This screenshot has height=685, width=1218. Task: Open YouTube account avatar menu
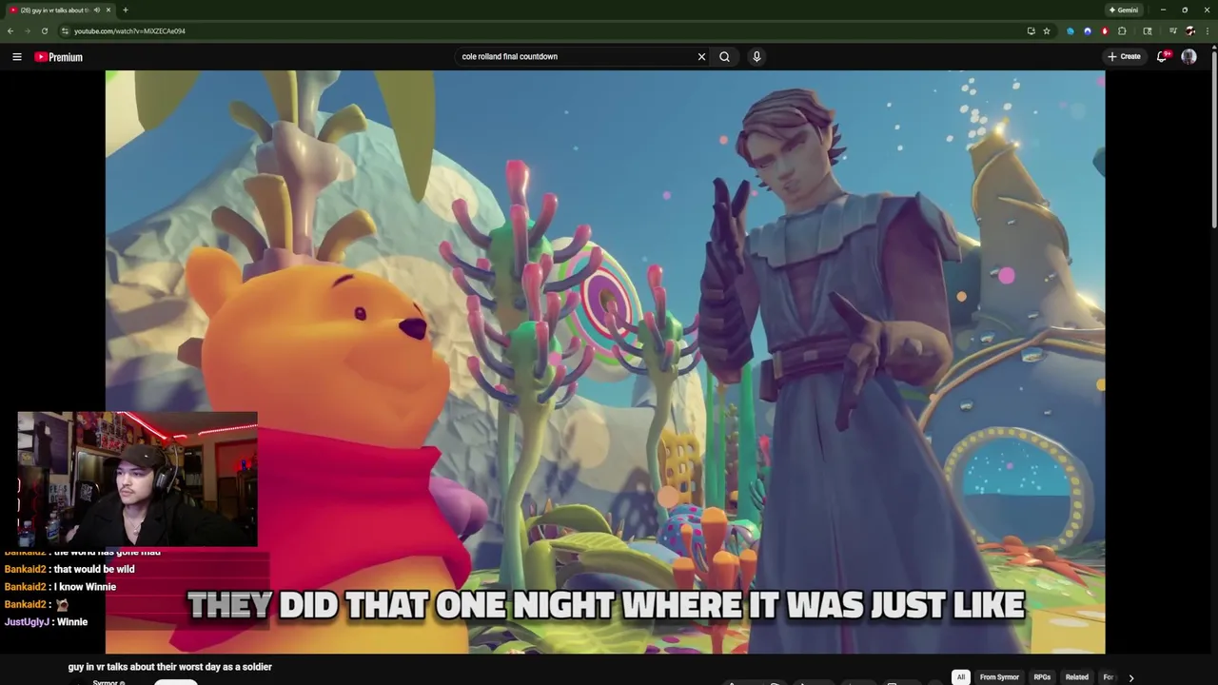click(x=1189, y=57)
